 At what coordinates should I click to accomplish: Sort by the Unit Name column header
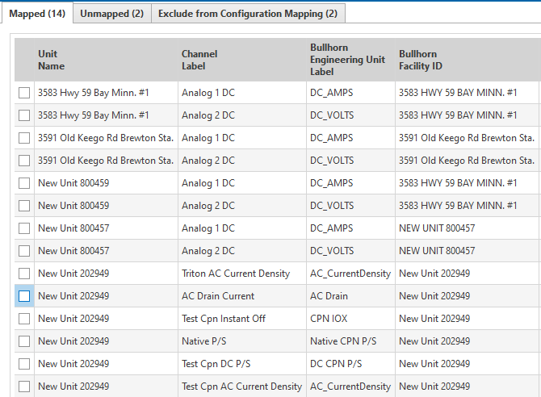pyautogui.click(x=107, y=60)
